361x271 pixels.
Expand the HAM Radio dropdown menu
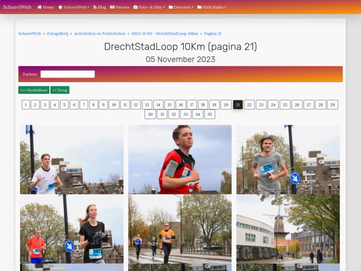point(212,7)
